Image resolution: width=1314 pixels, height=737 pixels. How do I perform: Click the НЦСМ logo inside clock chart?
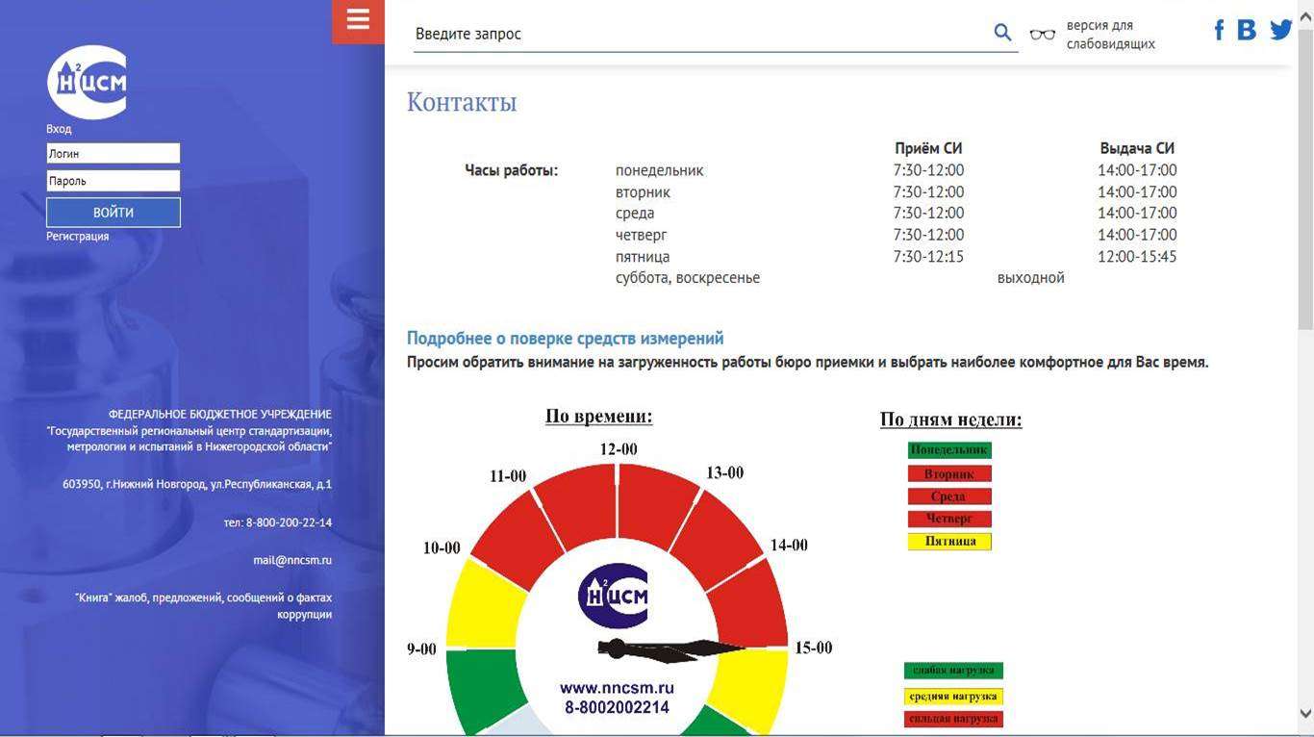click(614, 596)
